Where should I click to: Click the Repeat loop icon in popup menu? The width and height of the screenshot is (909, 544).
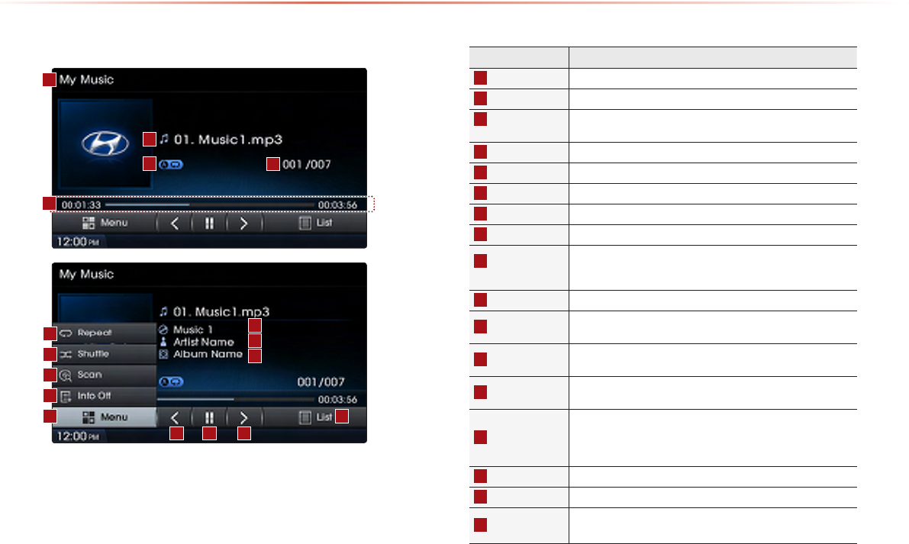click(x=66, y=333)
